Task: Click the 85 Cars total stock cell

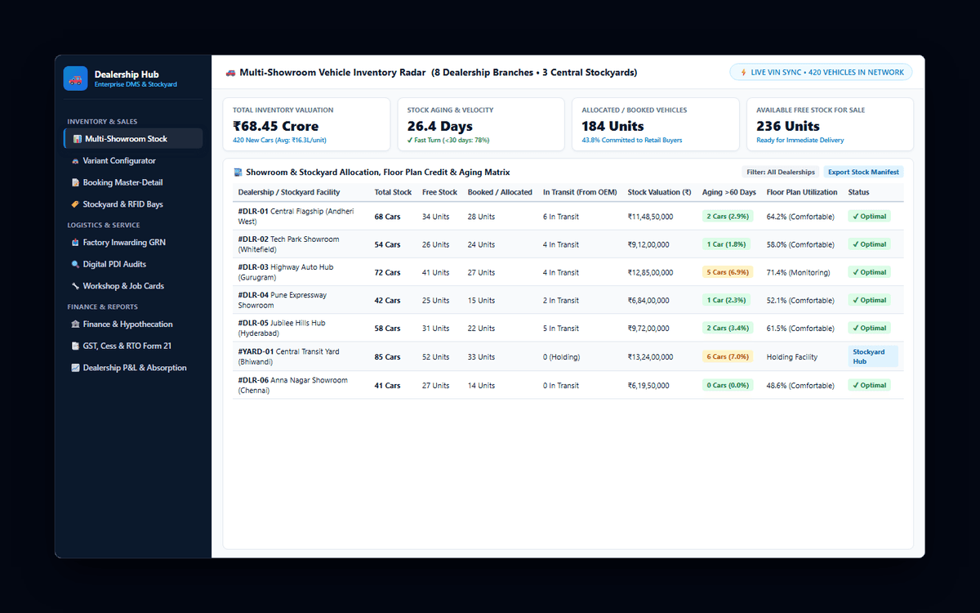Action: [x=387, y=356]
